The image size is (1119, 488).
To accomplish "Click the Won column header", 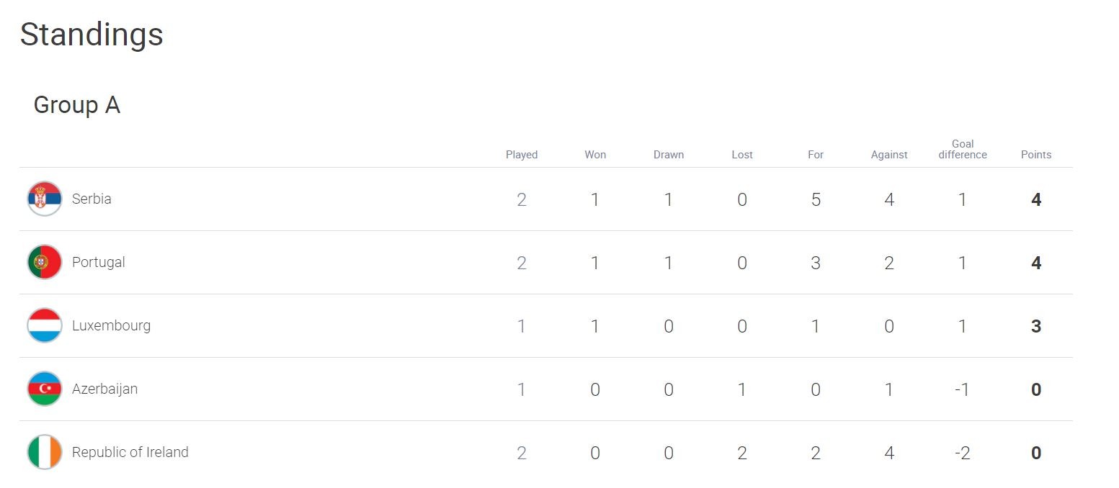I will coord(595,155).
